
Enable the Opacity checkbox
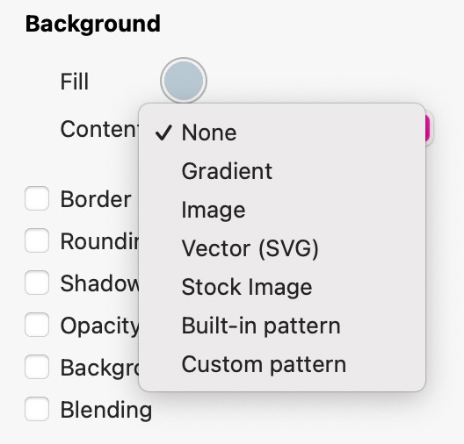point(37,325)
